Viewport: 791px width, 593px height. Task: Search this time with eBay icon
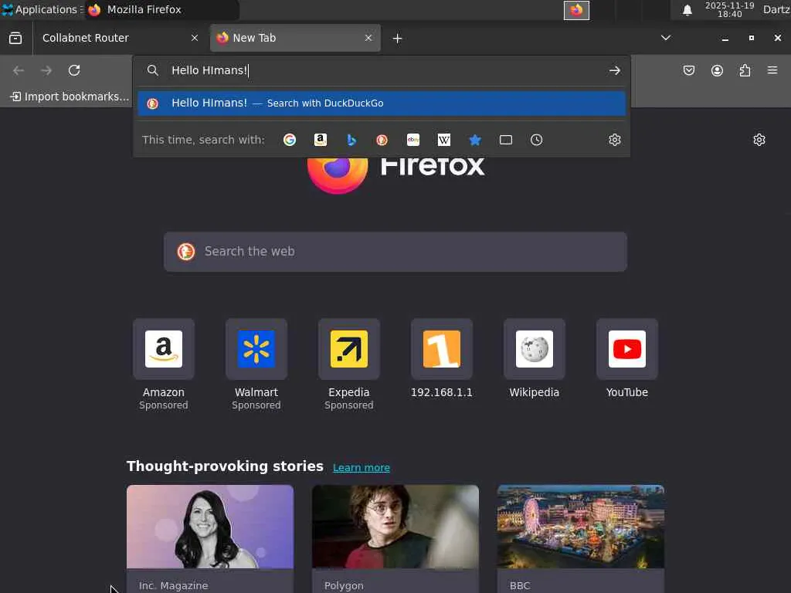point(413,140)
